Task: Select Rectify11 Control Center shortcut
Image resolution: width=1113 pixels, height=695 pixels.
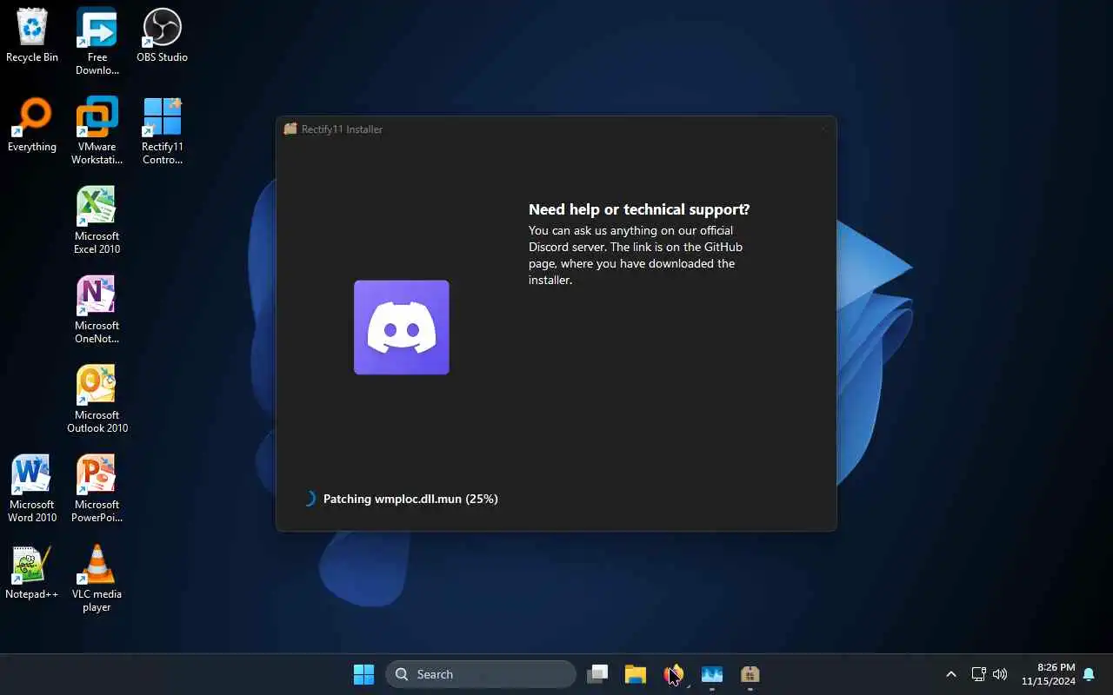Action: pyautogui.click(x=162, y=130)
